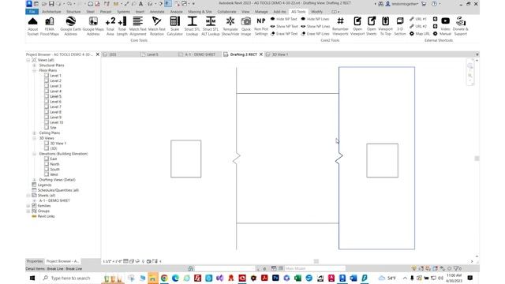Open Donate & Support

click(461, 26)
